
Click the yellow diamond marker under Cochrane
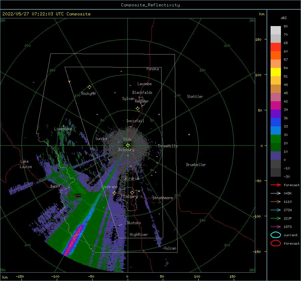(x=114, y=193)
